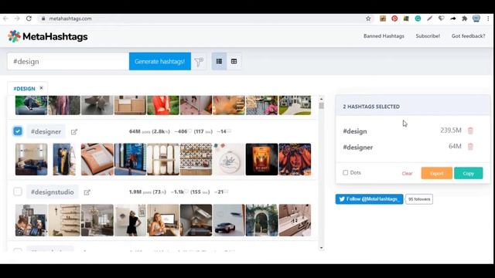Click the browser back arrow

(5, 19)
